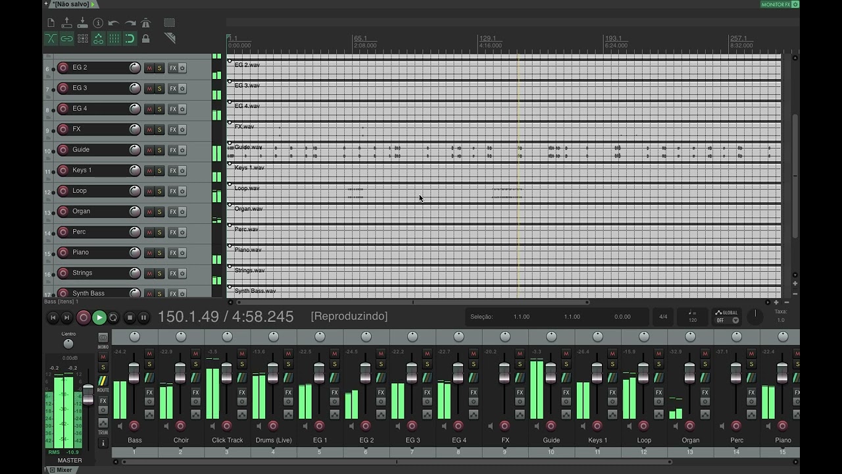842x474 pixels.
Task: Click the dotted rectangle selection icon
Action: tap(169, 23)
